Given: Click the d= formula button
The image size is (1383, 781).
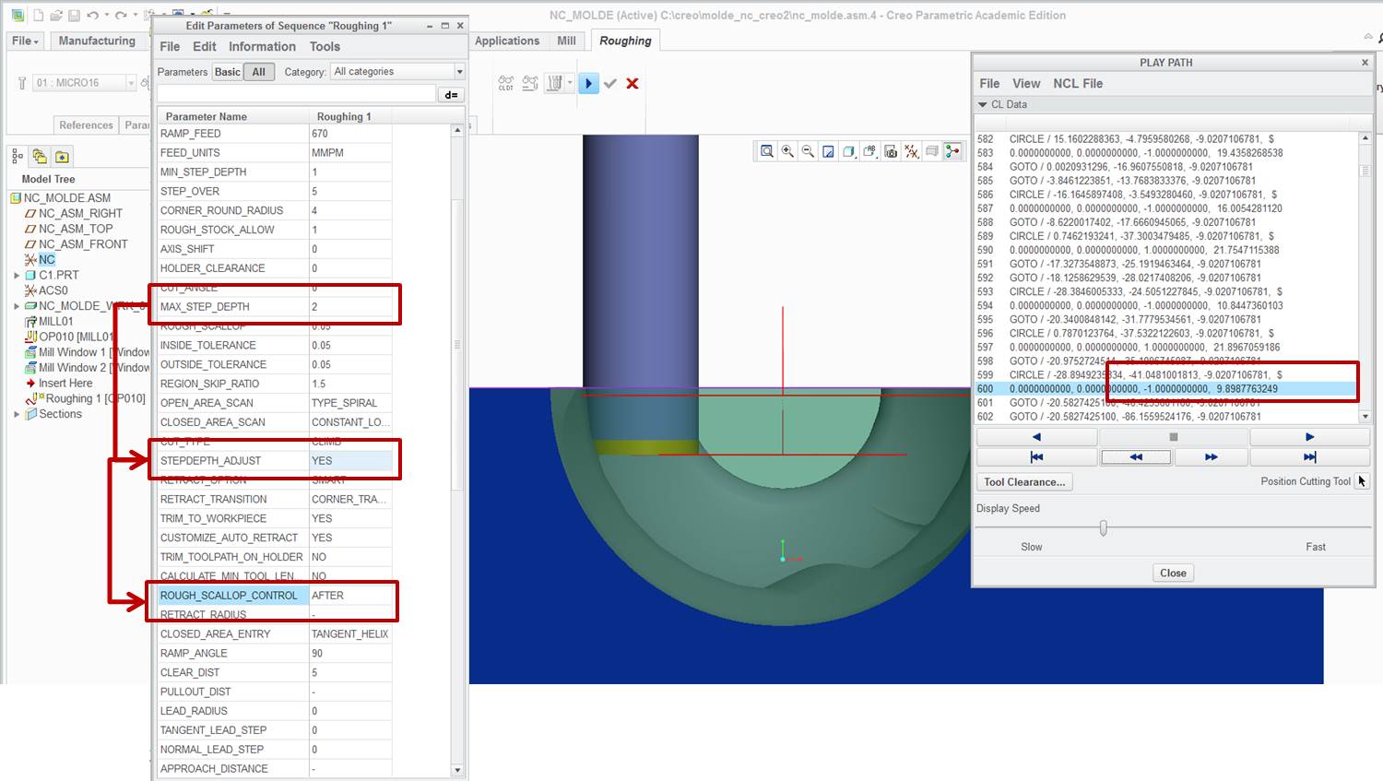Looking at the screenshot, I should (451, 94).
